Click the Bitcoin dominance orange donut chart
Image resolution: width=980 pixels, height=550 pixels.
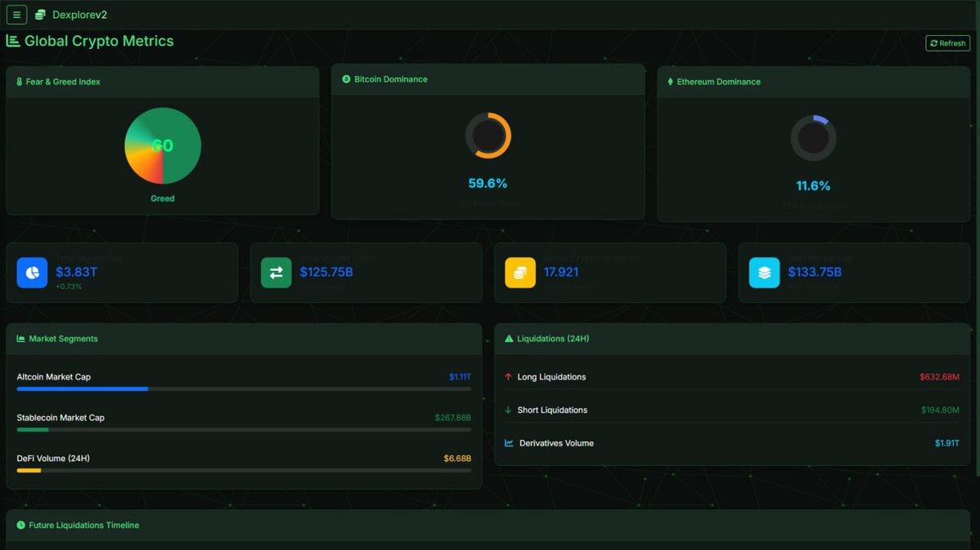point(488,135)
